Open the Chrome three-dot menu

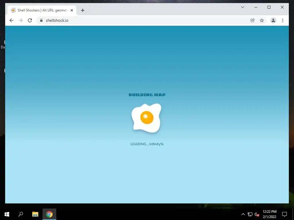[283, 20]
